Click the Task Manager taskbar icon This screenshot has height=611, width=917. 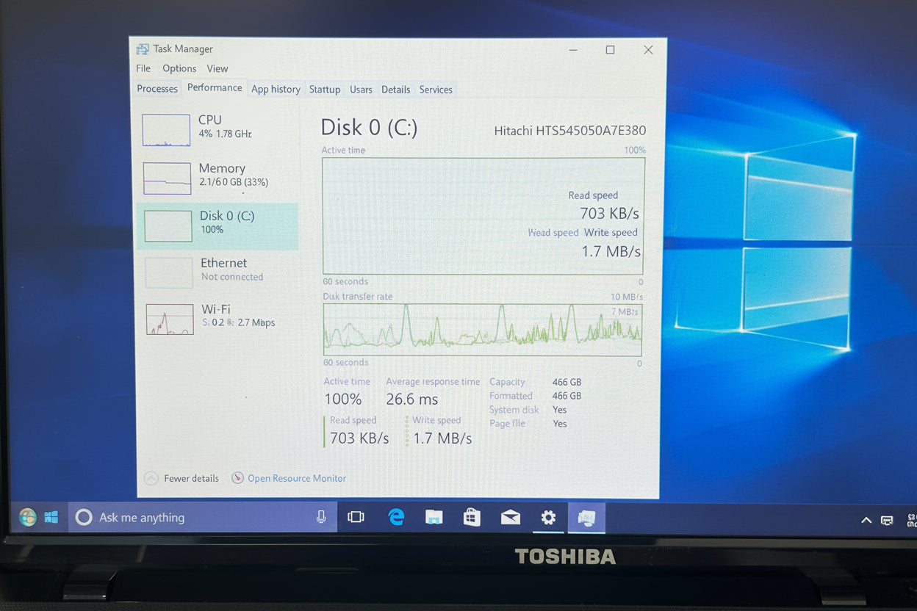pos(586,518)
